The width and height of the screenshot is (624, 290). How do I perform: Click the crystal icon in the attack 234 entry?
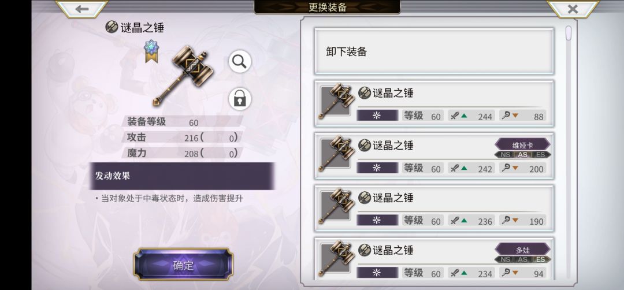377,273
